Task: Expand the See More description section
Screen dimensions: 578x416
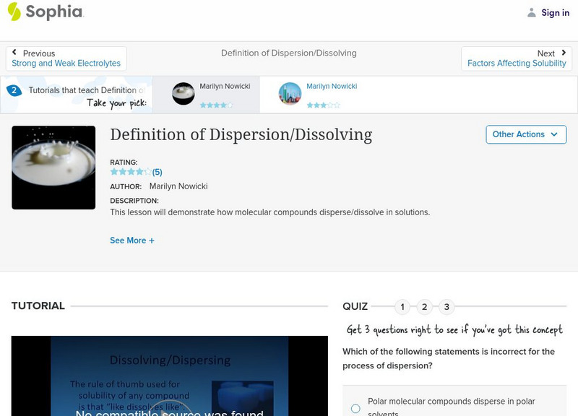Action: 132,240
